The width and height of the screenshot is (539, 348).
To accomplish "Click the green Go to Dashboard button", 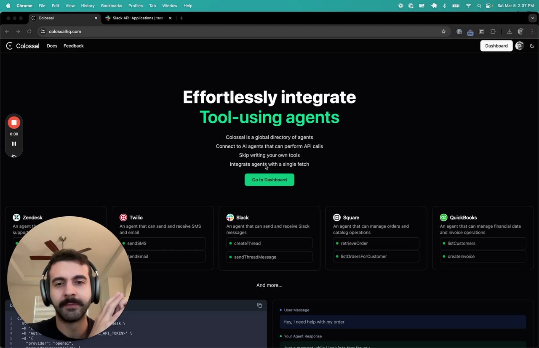I will pyautogui.click(x=269, y=180).
